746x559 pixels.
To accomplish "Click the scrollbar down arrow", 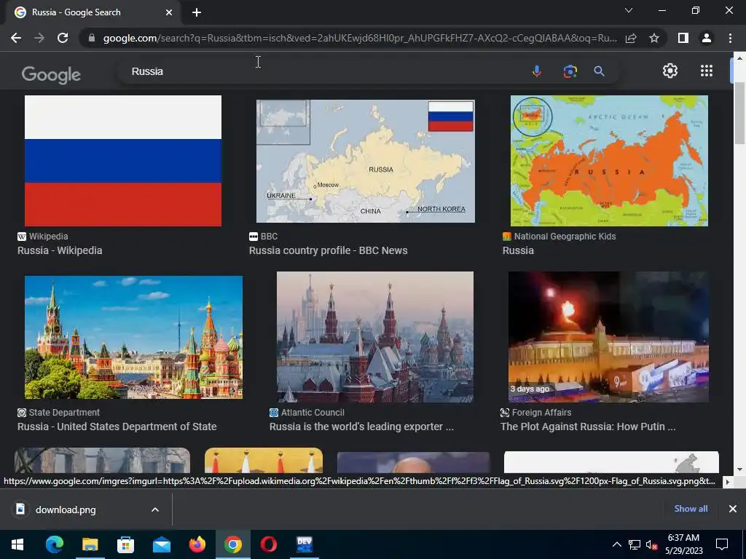I will tap(739, 469).
